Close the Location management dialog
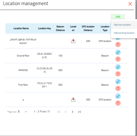Image resolution: width=137 pixels, height=136 pixels. pos(130,4)
